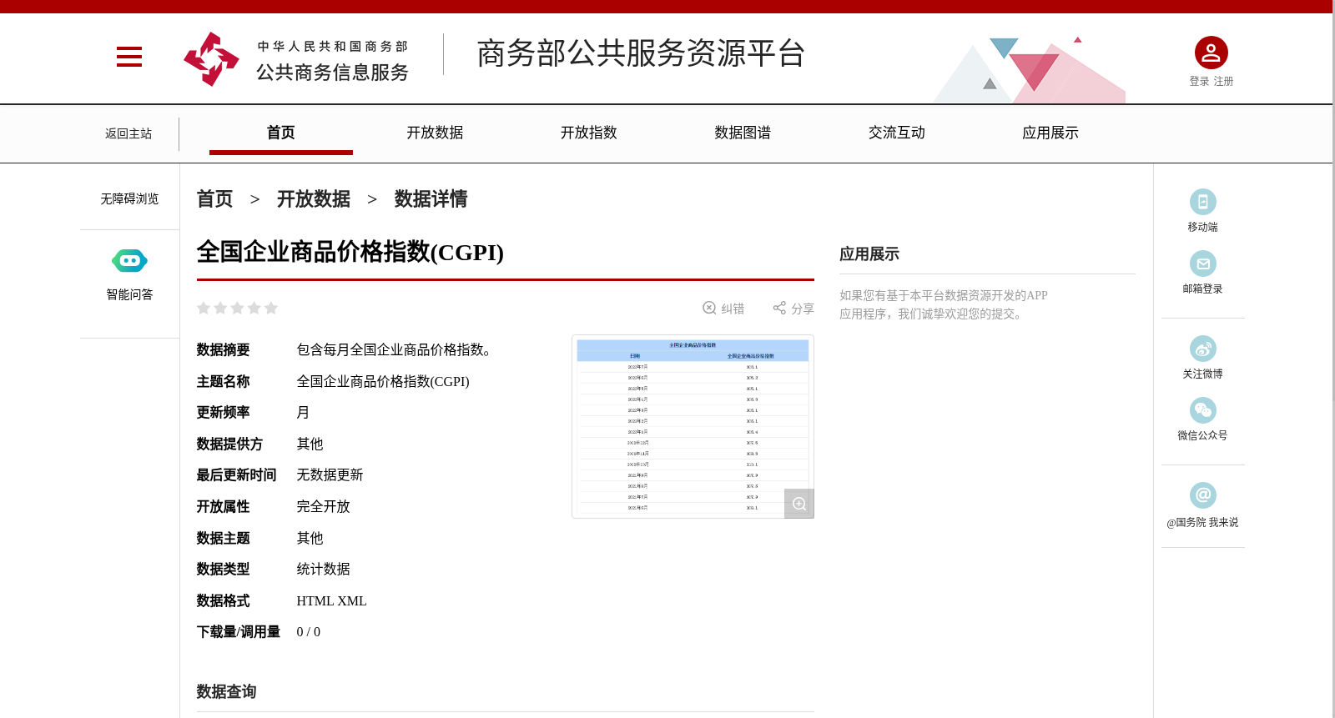The image size is (1335, 718).
Task: Open the 开放指数 tab
Action: (589, 133)
